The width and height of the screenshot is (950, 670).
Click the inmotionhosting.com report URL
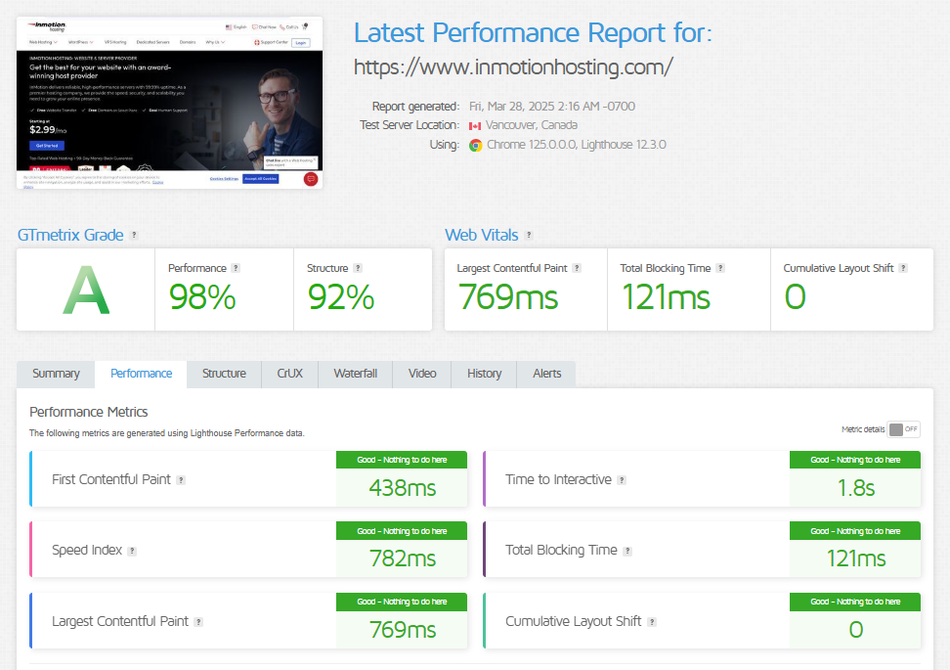point(513,67)
